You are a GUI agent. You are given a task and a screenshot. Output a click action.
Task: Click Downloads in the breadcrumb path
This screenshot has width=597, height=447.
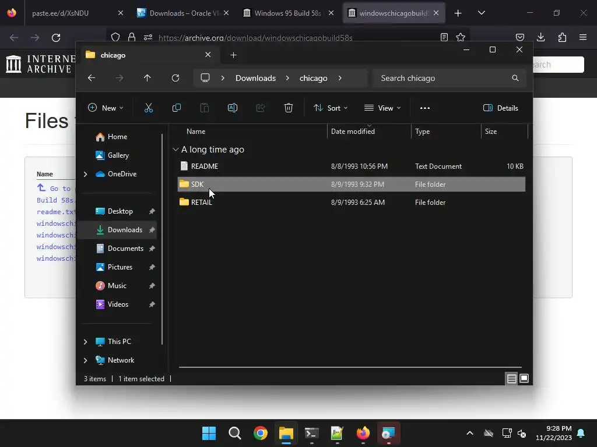tap(255, 78)
